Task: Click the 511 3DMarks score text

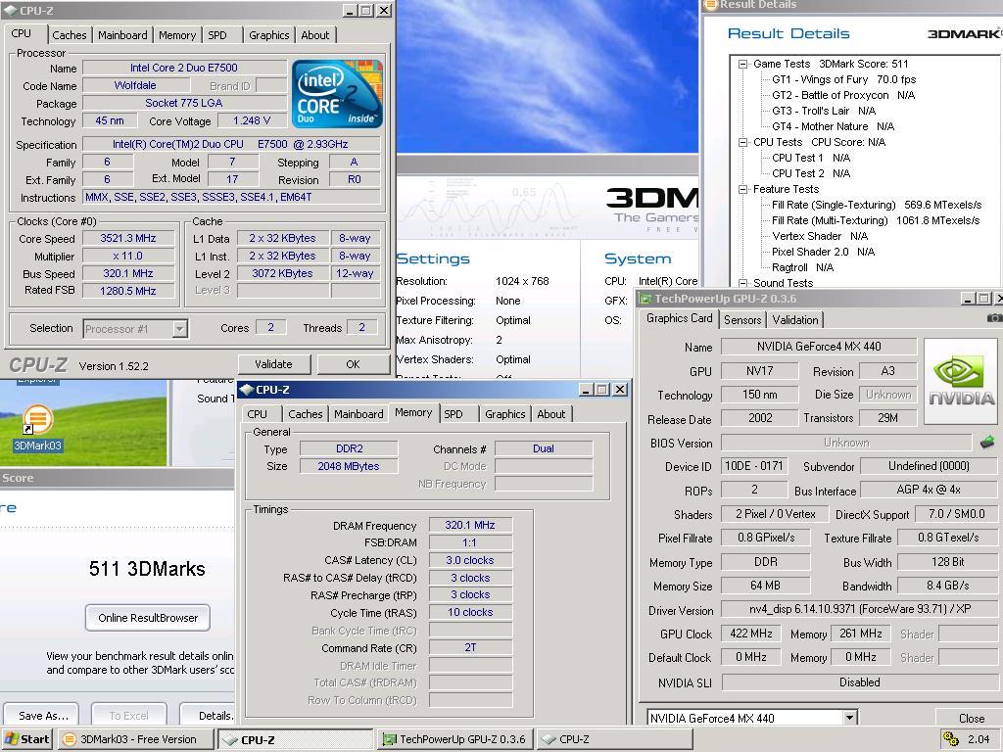Action: click(147, 569)
